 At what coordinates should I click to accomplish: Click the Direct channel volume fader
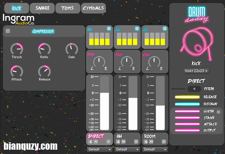(x=105, y=103)
